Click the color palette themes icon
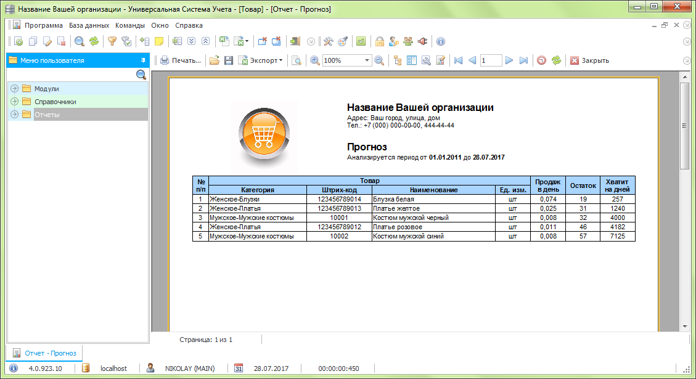This screenshot has height=379, width=696. pos(343,41)
